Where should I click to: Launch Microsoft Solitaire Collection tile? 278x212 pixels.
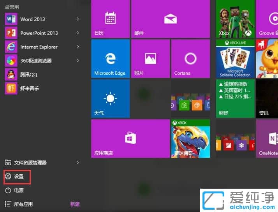point(235,59)
